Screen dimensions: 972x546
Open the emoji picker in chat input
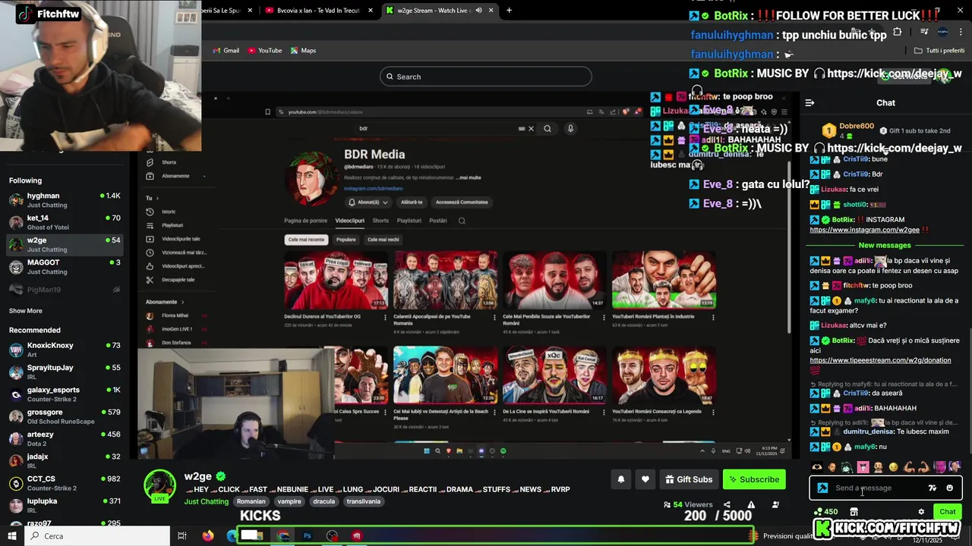(x=949, y=488)
